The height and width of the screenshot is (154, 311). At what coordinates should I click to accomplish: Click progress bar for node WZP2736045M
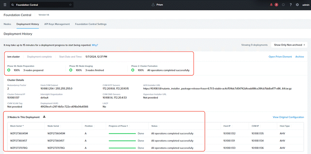pyautogui.click(x=122, y=133)
